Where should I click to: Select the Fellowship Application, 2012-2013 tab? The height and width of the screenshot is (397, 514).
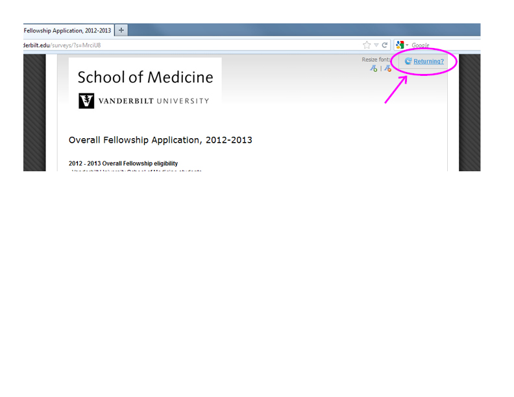click(x=67, y=30)
